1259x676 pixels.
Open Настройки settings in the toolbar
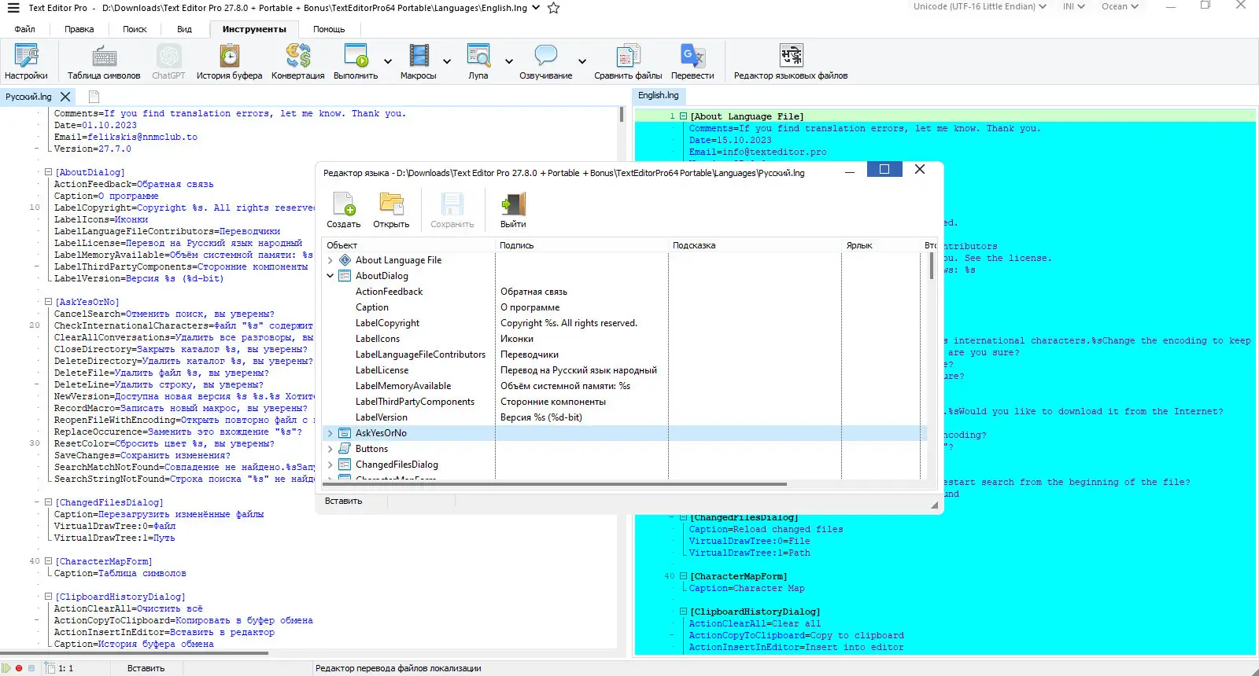point(26,62)
